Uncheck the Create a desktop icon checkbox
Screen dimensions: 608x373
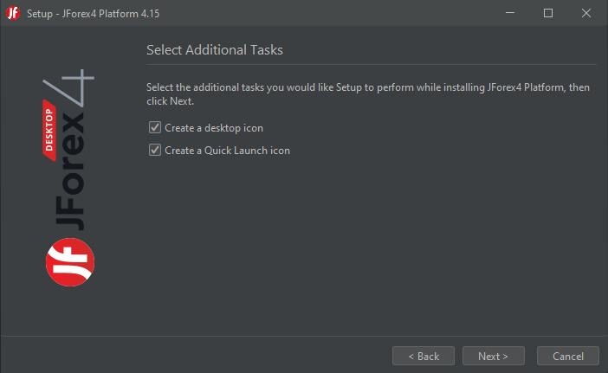coord(155,127)
